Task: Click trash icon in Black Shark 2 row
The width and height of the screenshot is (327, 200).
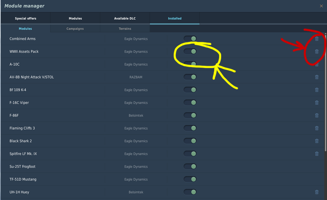Action: 317,141
